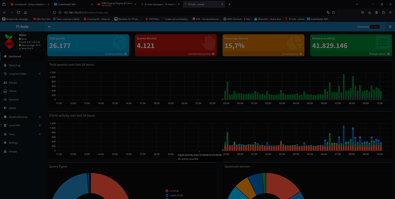Click the 15,7% percentage blocked value

pyautogui.click(x=235, y=46)
